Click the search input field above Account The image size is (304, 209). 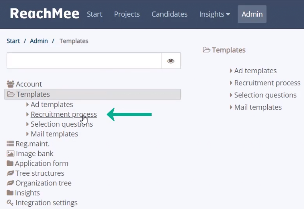tap(84, 61)
